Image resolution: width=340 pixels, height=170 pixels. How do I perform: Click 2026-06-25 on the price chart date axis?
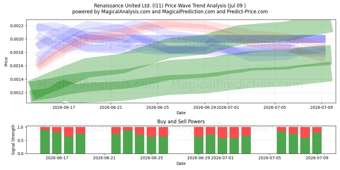click(x=158, y=107)
